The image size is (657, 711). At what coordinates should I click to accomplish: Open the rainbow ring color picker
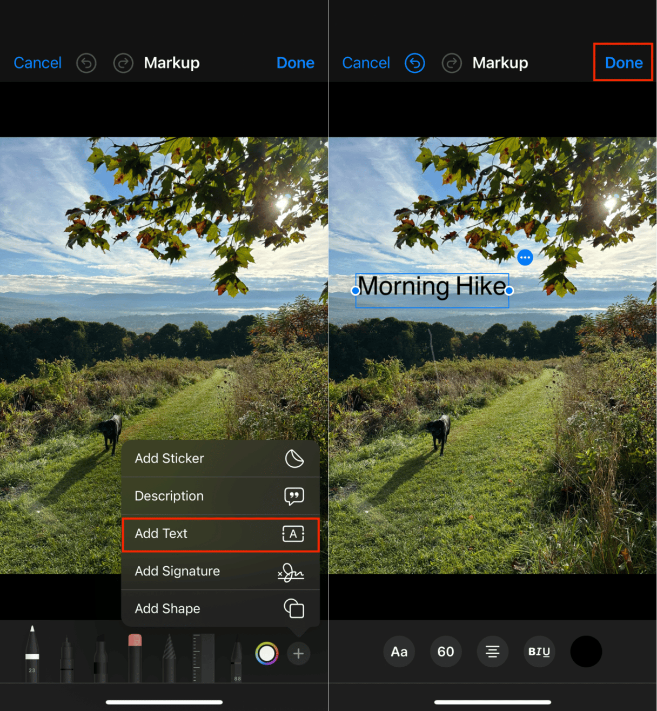[x=267, y=654]
